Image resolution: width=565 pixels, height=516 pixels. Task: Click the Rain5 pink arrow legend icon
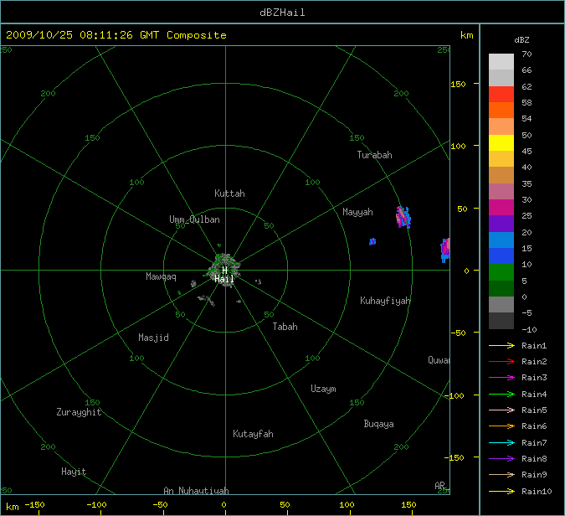click(501, 410)
